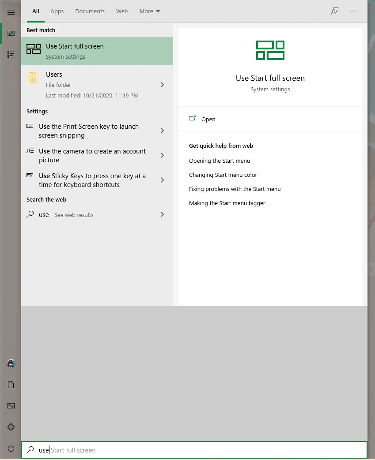Select the pinned tiles icon in the sidebar
Viewport: 375px width, 460px height.
pos(11,34)
